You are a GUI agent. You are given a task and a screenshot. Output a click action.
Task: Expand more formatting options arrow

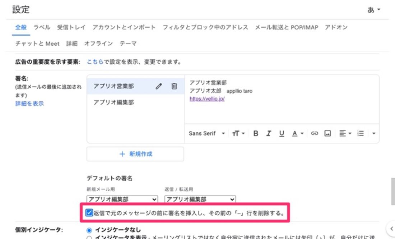click(x=374, y=133)
